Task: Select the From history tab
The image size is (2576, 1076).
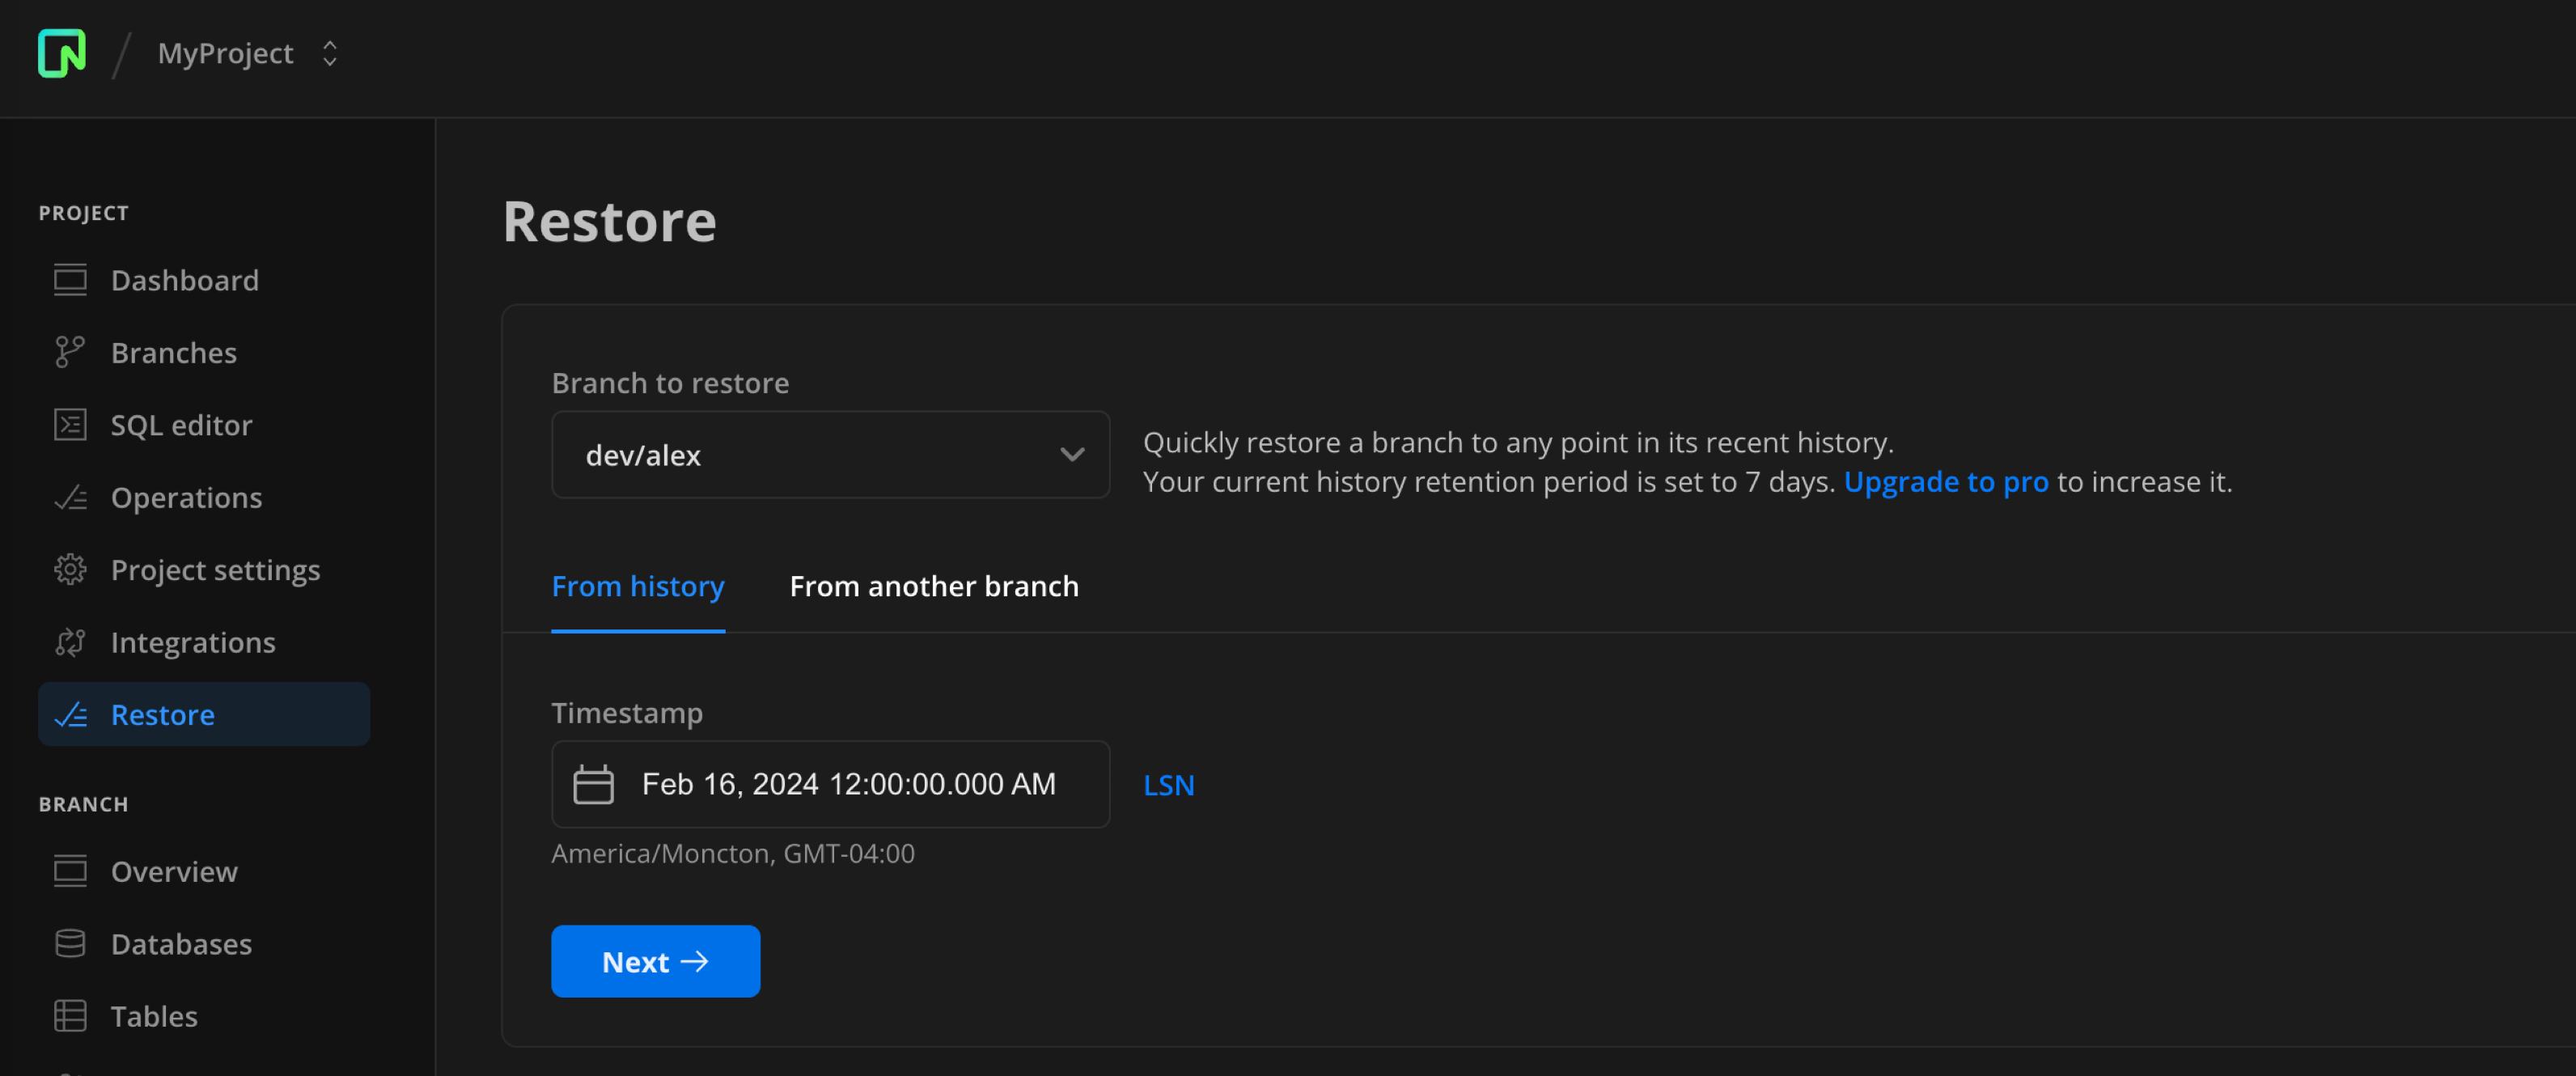Action: [638, 586]
